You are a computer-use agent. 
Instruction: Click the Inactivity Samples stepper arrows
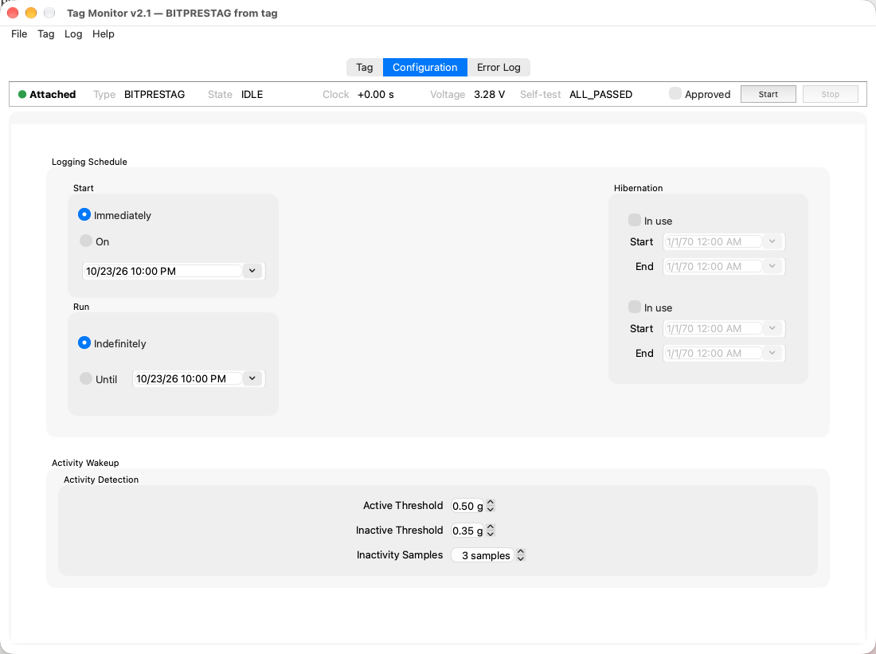(521, 555)
